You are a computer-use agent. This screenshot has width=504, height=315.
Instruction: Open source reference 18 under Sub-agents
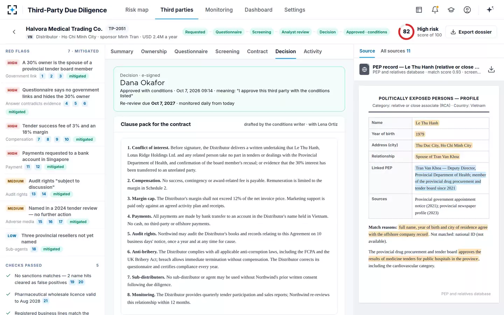click(34, 249)
